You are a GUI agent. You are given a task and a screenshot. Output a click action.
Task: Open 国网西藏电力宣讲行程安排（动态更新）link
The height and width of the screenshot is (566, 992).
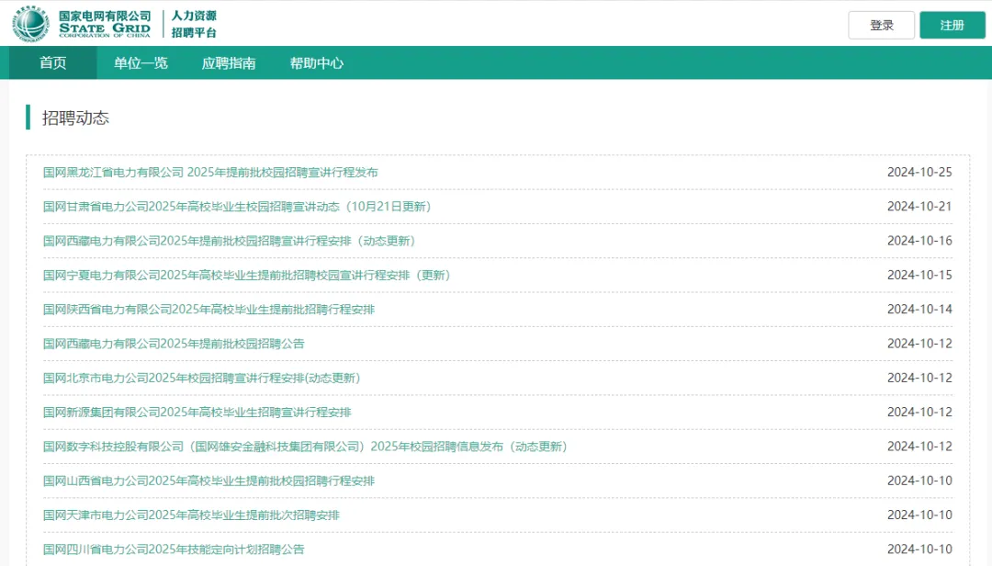click(x=229, y=241)
